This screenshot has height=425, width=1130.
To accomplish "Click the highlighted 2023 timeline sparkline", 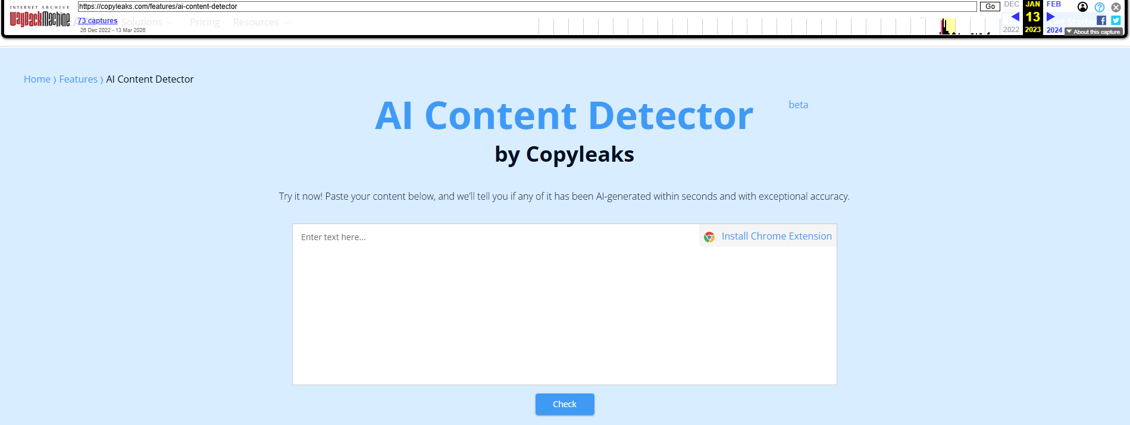I will pyautogui.click(x=948, y=26).
